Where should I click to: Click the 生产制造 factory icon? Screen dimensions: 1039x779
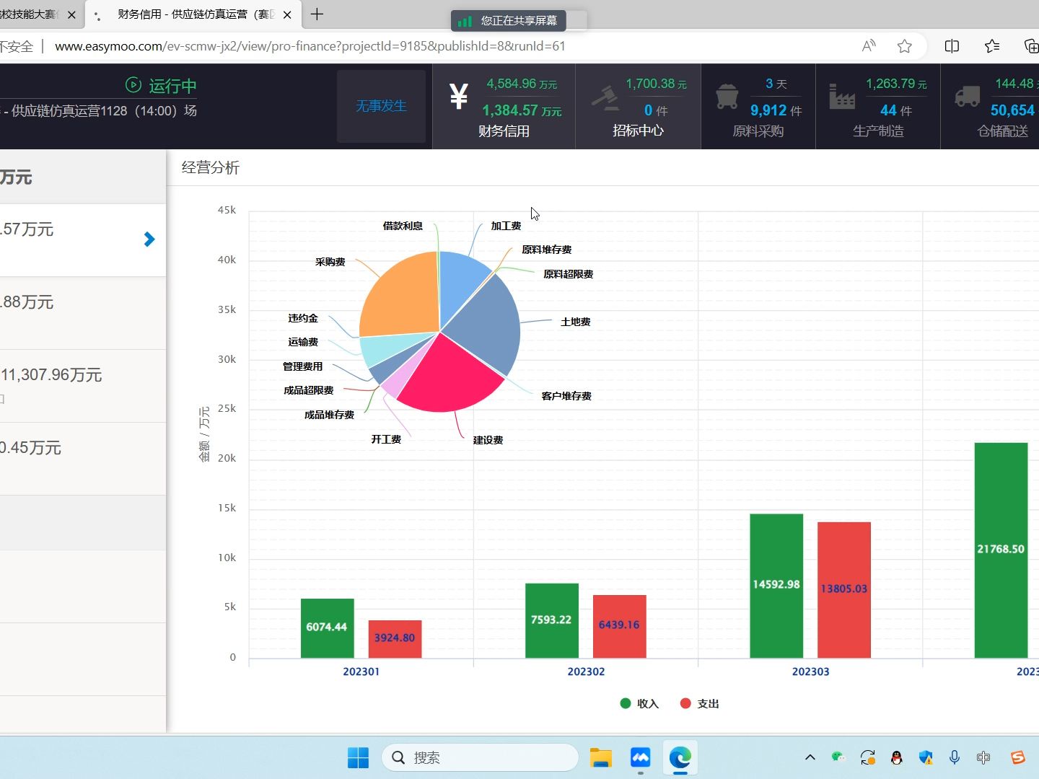[x=842, y=97]
